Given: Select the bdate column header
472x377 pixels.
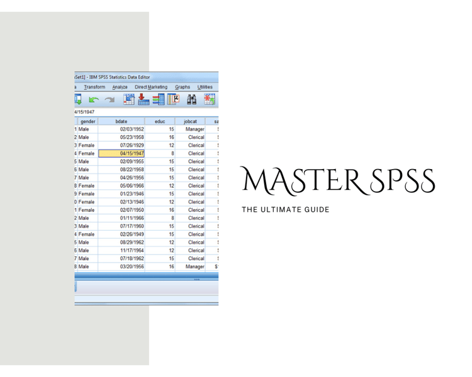Looking at the screenshot, I should point(121,121).
